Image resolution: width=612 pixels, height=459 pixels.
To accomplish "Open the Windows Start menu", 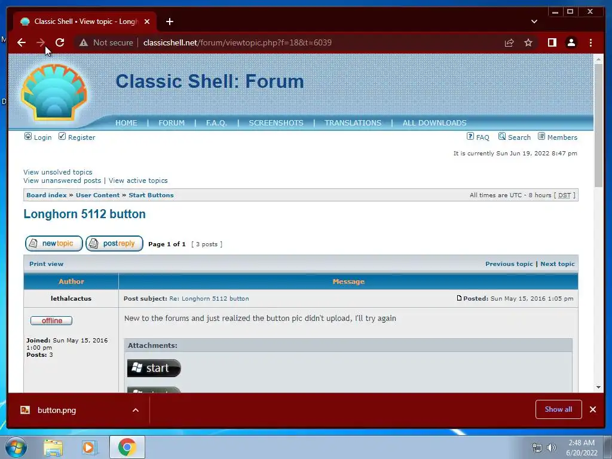I will pos(16,447).
